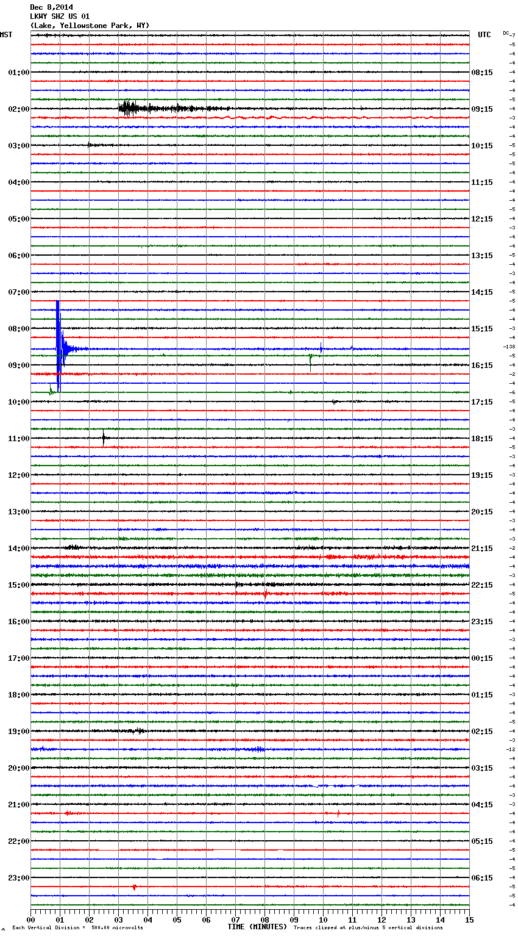Select the 02:00 MST row label
This screenshot has height=936, width=518.
(19, 109)
